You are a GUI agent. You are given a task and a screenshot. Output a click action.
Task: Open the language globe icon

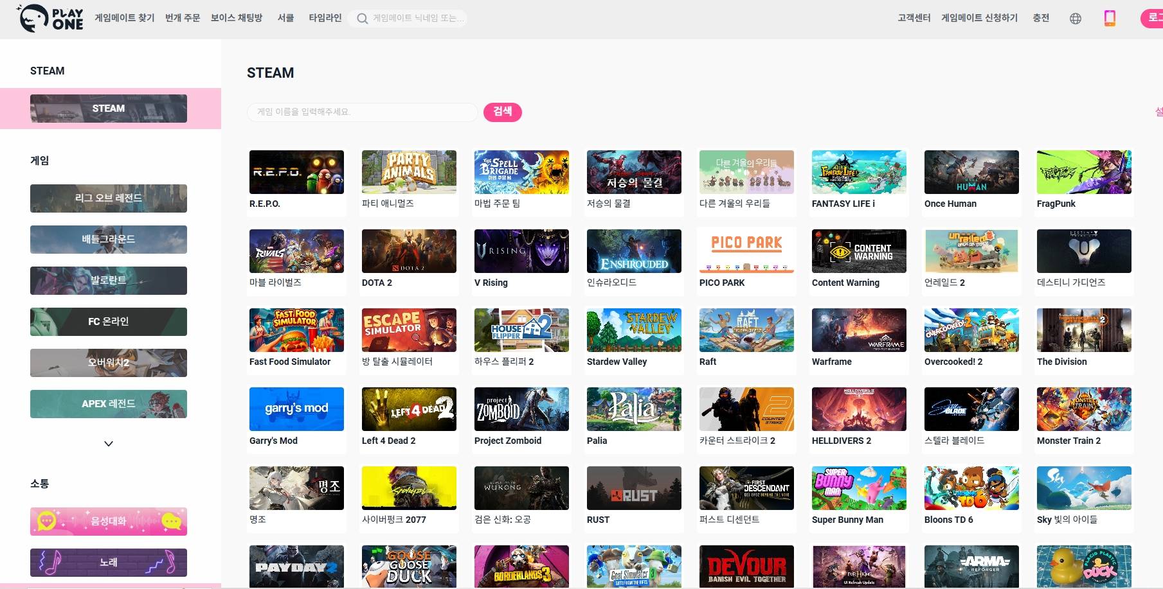(1076, 19)
